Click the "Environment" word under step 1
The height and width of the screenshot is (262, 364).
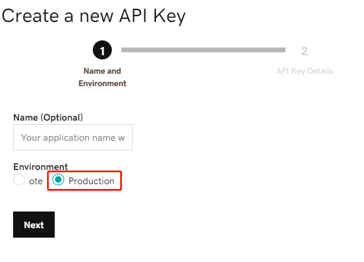[x=102, y=84]
